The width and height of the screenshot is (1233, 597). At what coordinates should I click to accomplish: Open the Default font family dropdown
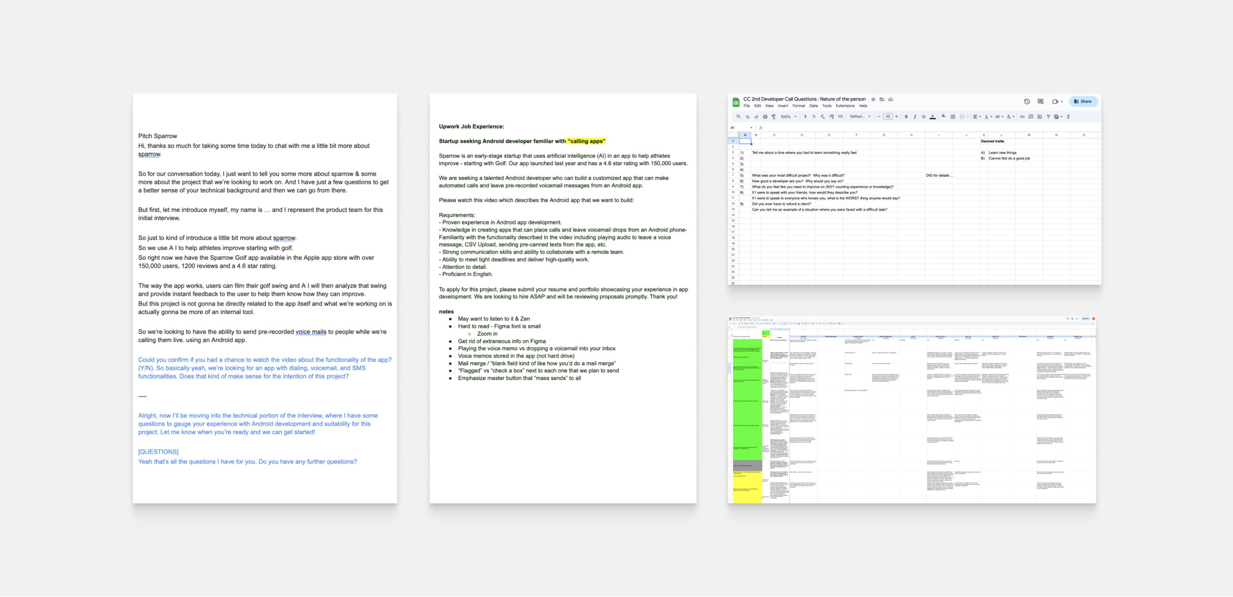pyautogui.click(x=860, y=117)
